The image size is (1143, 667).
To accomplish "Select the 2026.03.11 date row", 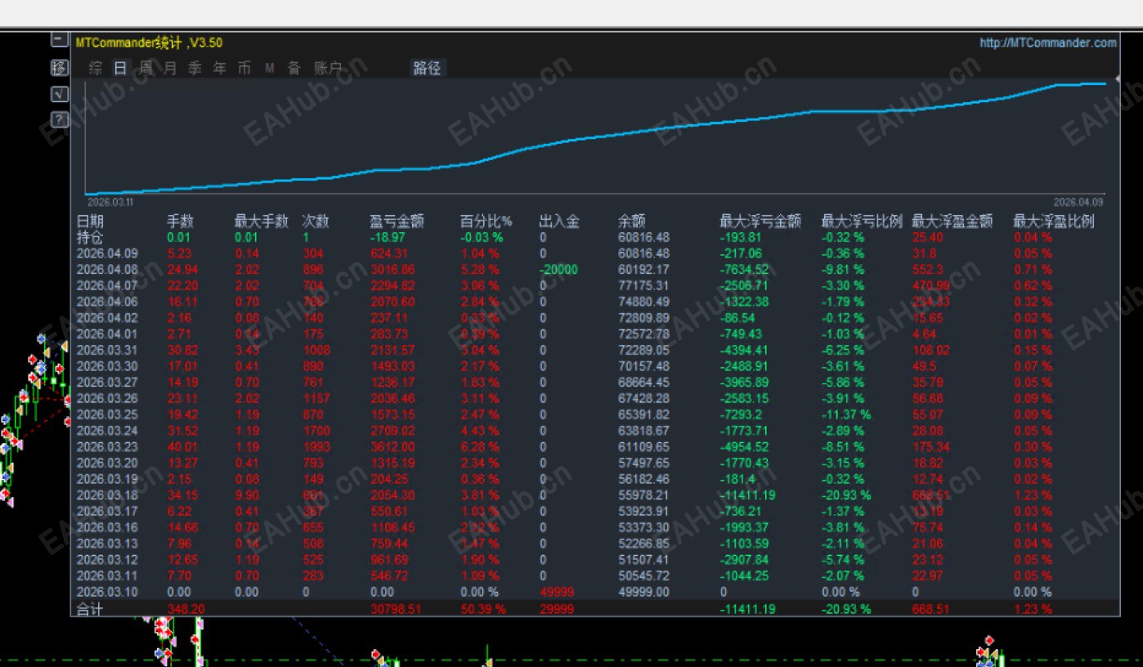I will 107,575.
